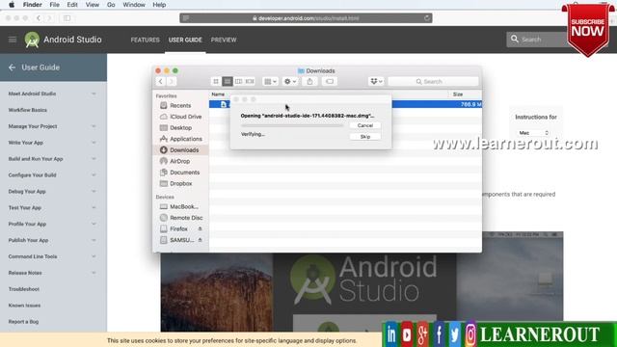This screenshot has width=617, height=347.
Task: Eject the Firefox volume
Action: click(x=200, y=228)
